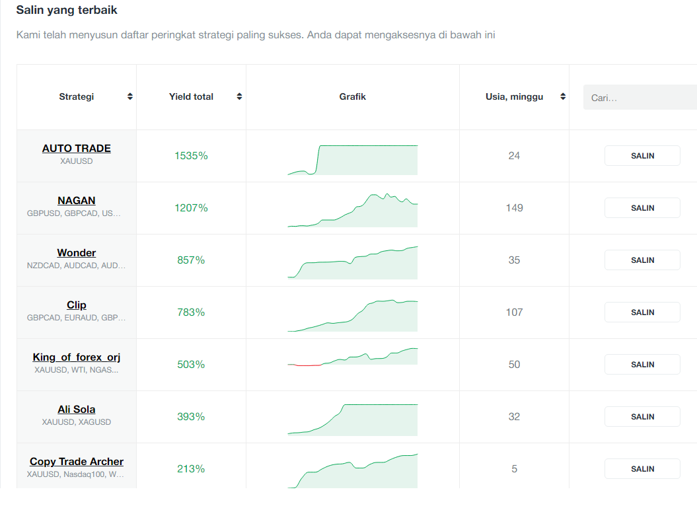697x510 pixels.
Task: Click the Cari search field
Action: coord(640,97)
